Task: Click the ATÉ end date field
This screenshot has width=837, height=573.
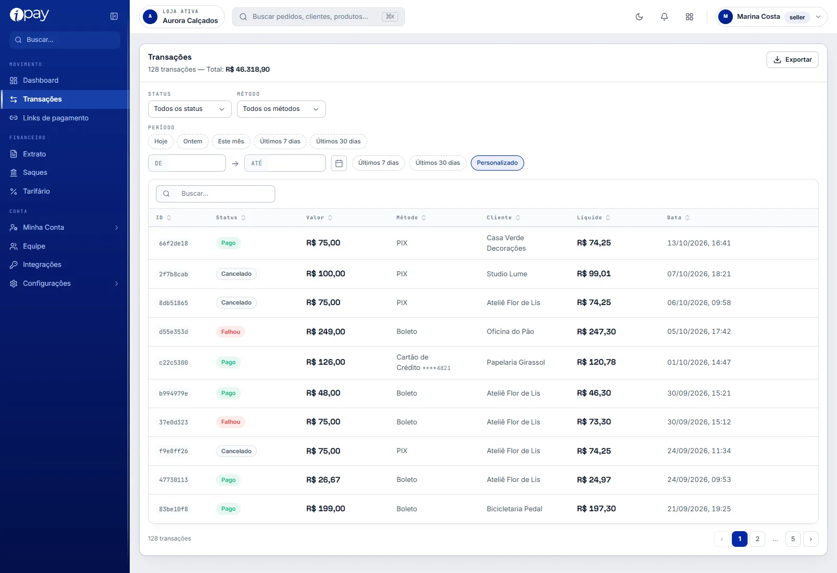Action: coord(285,163)
